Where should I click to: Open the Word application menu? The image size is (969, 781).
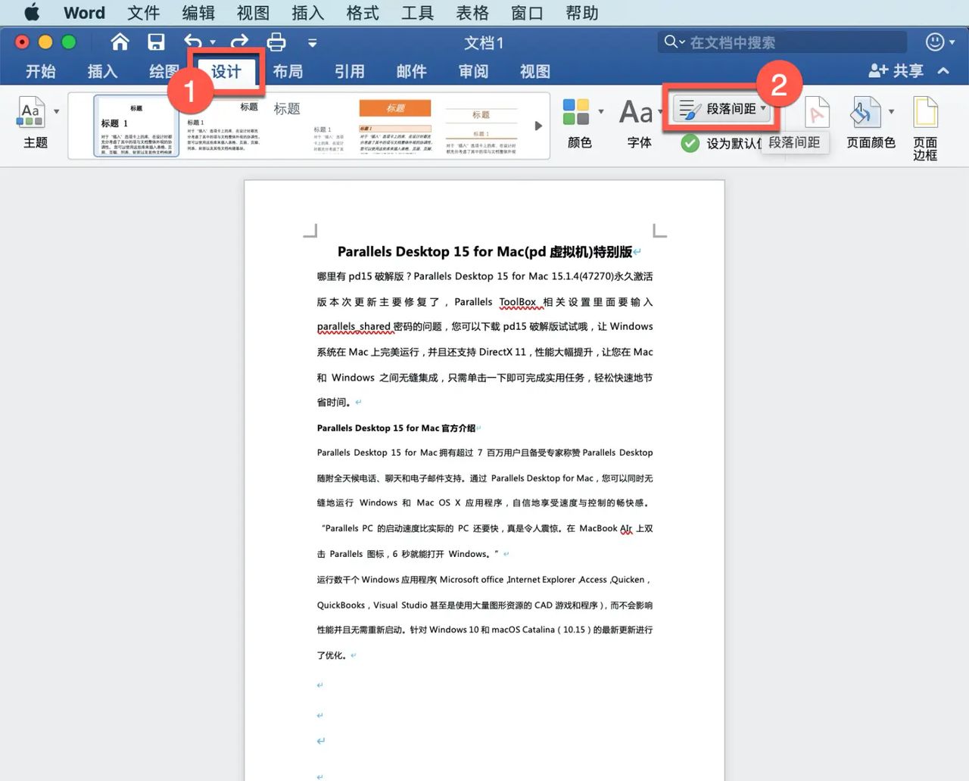[x=84, y=13]
